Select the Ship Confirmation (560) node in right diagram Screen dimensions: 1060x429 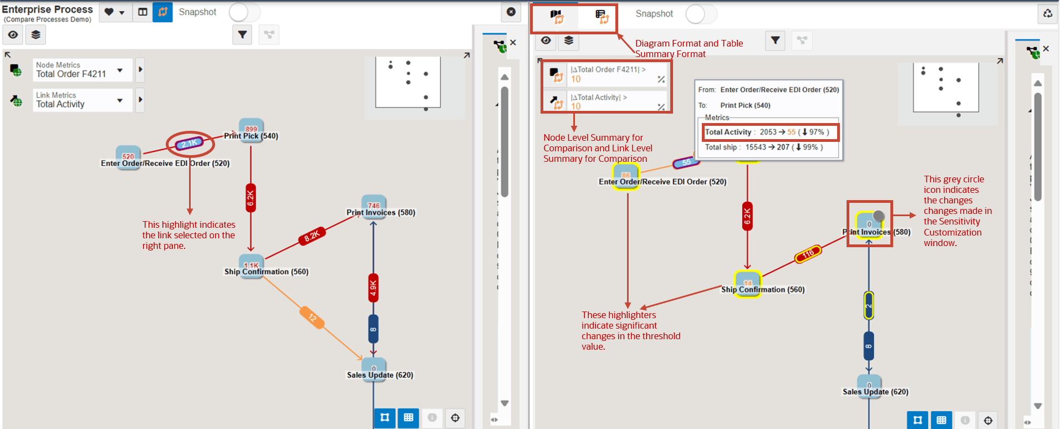click(748, 283)
